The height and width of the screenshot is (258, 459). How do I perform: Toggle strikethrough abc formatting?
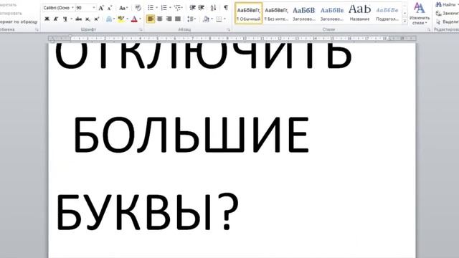tap(78, 19)
